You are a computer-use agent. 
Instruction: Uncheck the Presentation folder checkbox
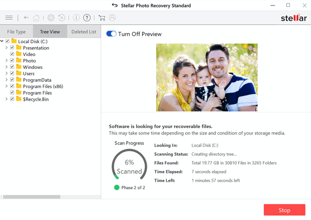(x=12, y=48)
